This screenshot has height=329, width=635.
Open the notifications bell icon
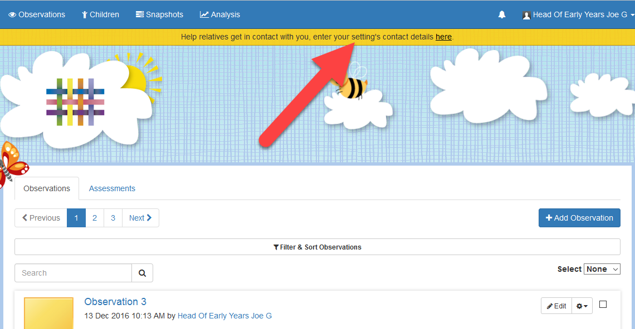[x=502, y=14]
